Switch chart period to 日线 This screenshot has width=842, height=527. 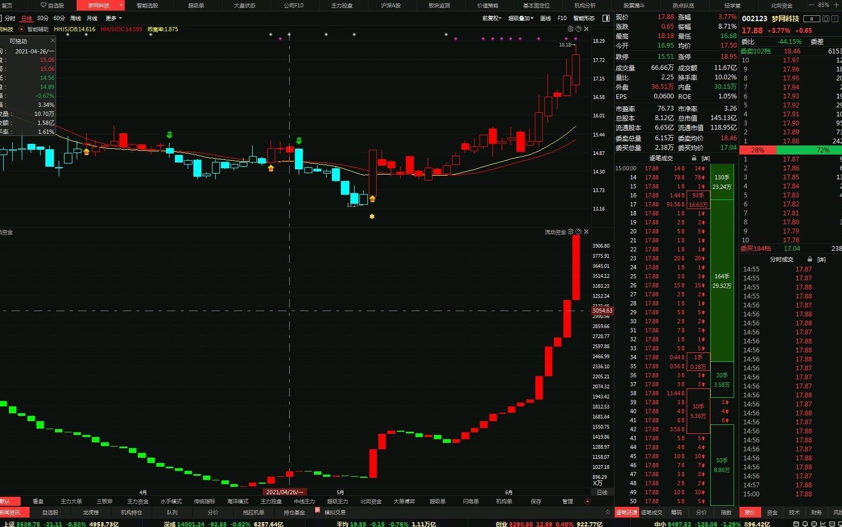click(x=26, y=19)
